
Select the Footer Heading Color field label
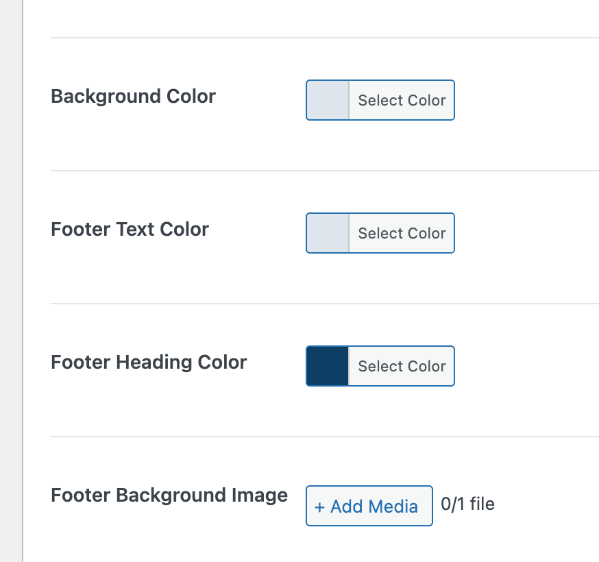click(149, 363)
